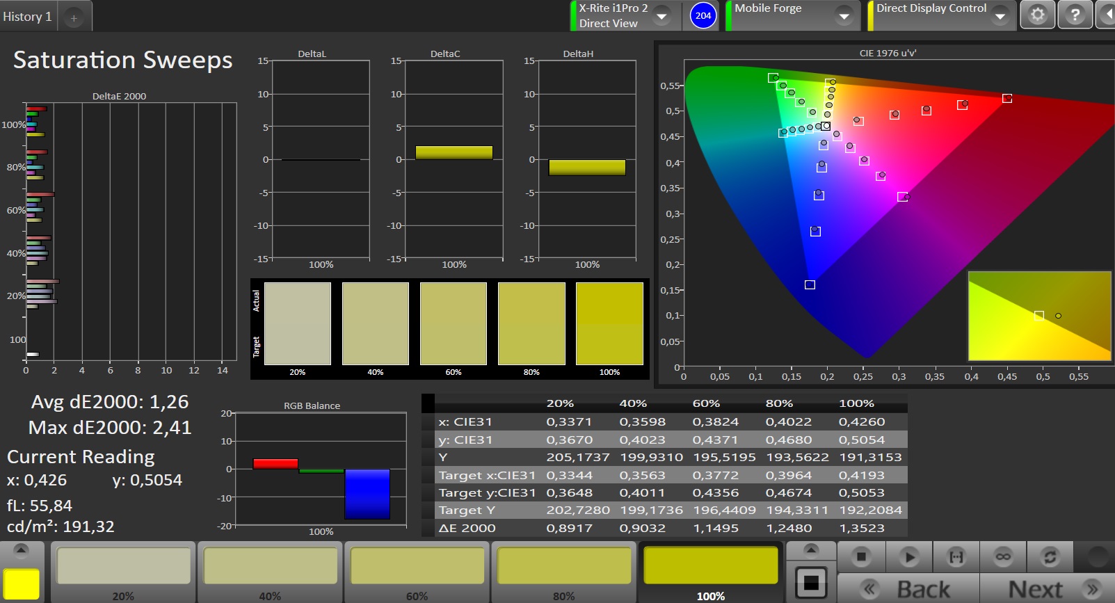
Task: Select the 100% yellow saturation patch
Action: (x=710, y=565)
